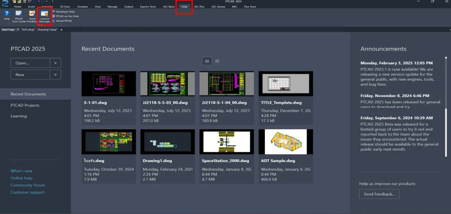The width and height of the screenshot is (451, 214).
Task: Select Recent Documents in sidebar
Action: [x=35, y=94]
